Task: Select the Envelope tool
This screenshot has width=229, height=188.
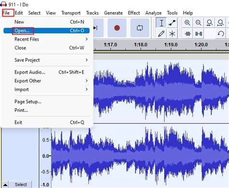Action: pyautogui.click(x=172, y=23)
